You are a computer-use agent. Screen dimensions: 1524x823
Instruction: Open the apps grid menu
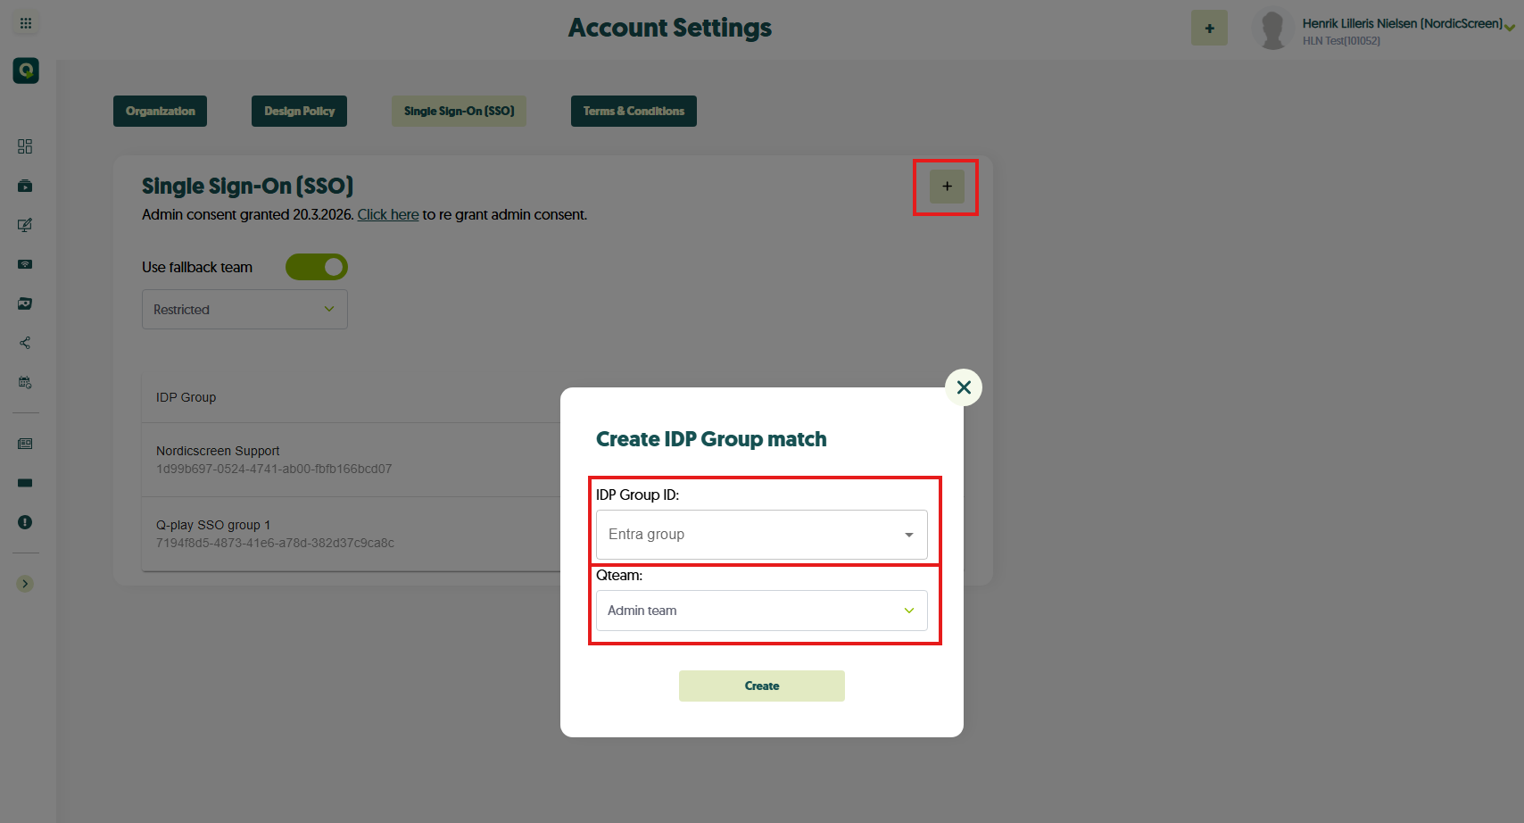point(26,23)
